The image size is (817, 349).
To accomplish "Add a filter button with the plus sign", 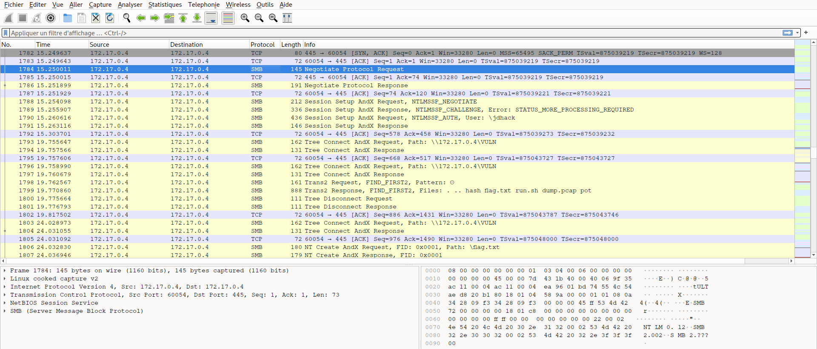I will click(x=806, y=33).
